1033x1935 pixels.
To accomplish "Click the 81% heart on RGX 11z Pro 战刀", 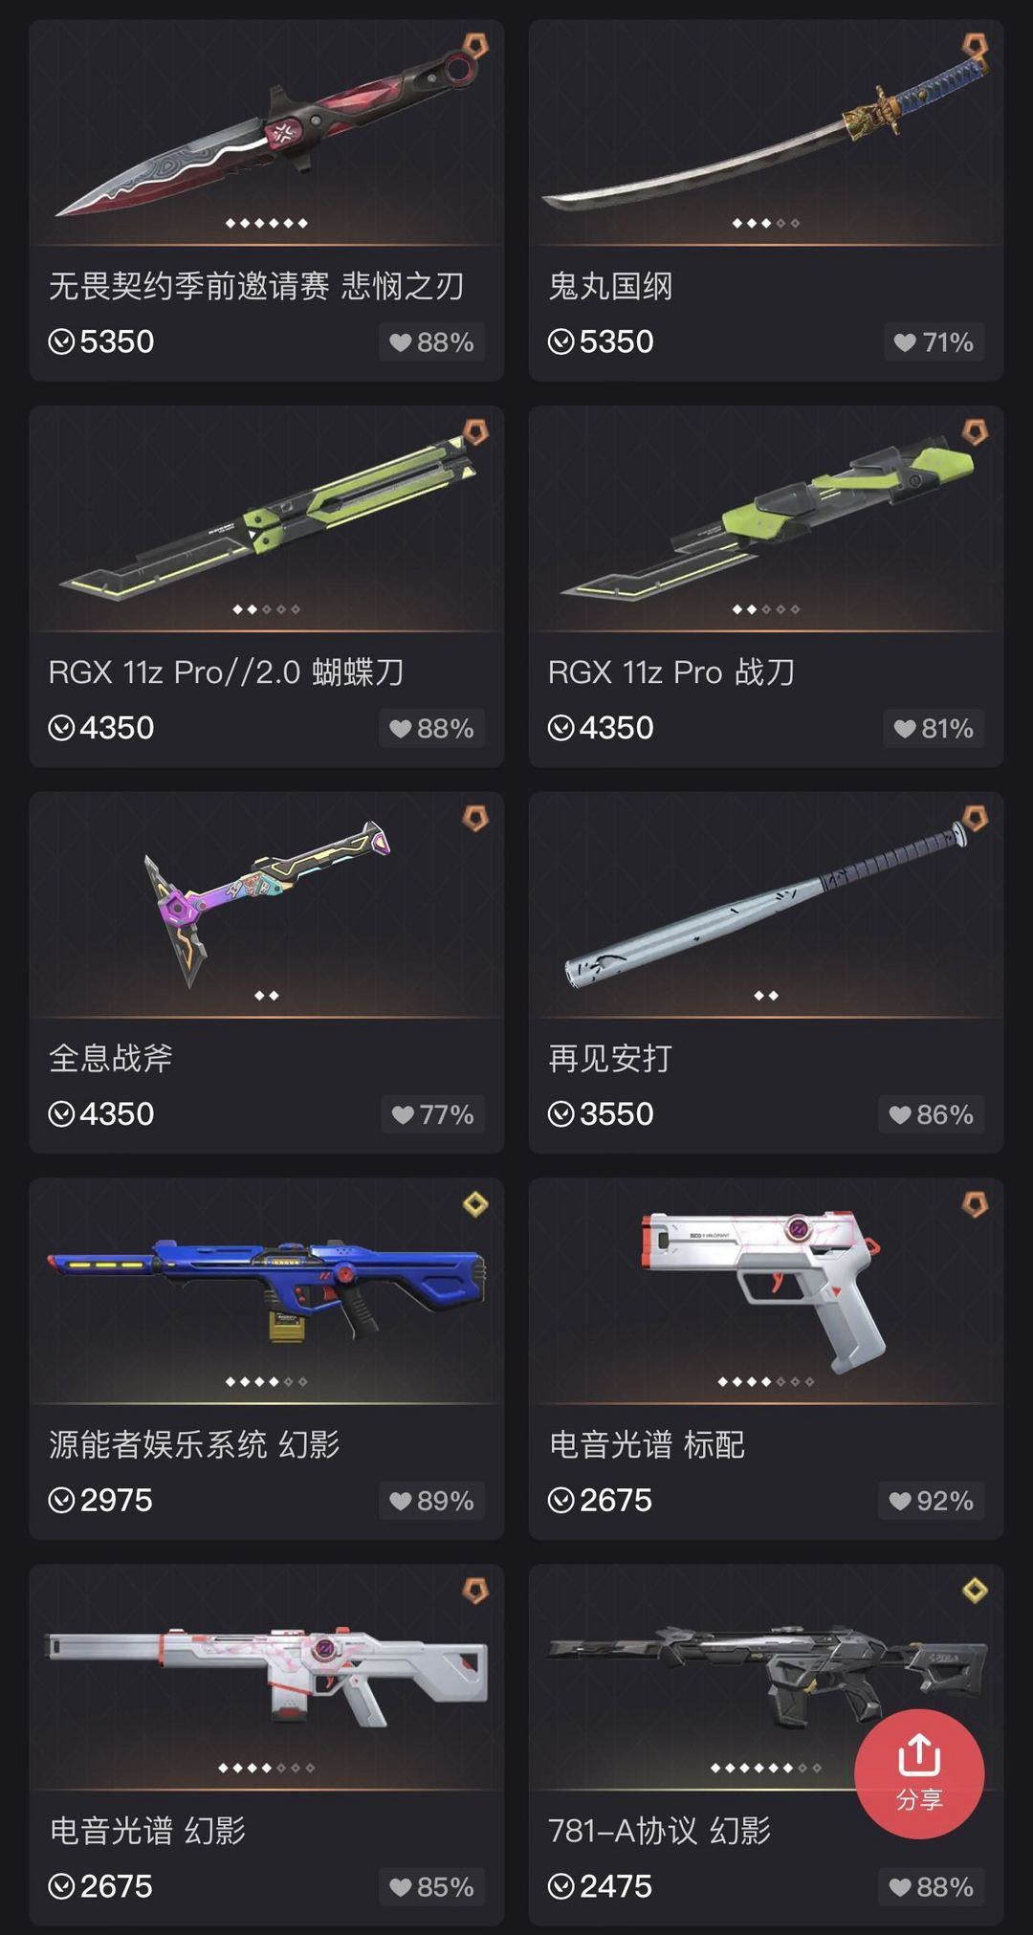I will point(933,729).
